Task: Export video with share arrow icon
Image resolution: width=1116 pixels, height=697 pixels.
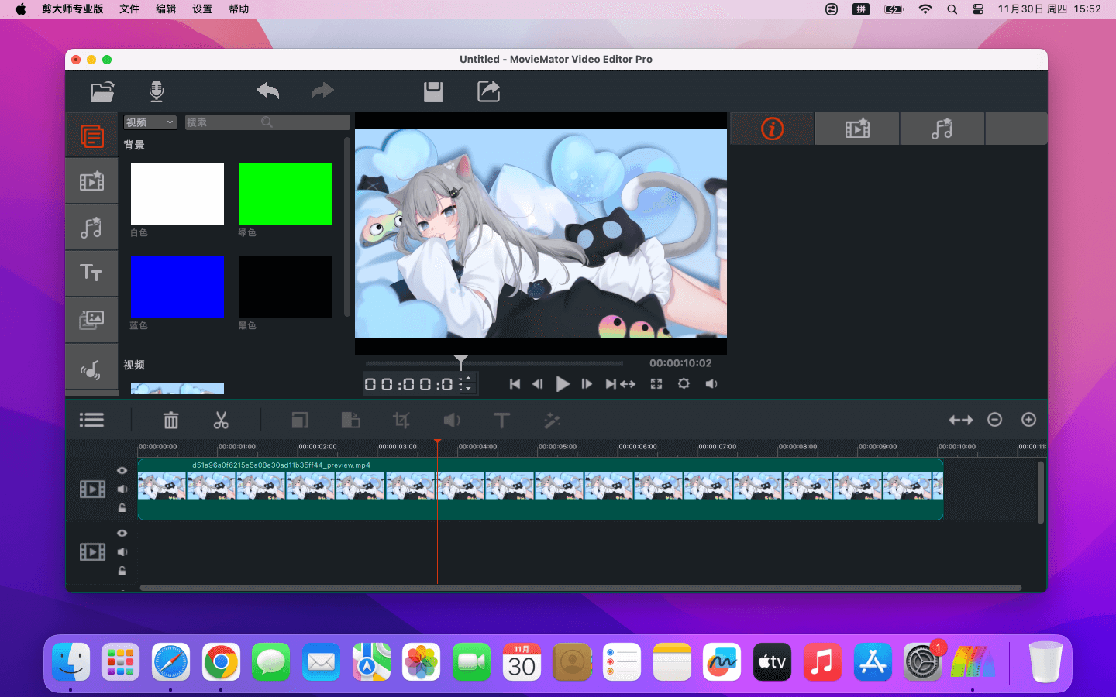Action: 488,91
